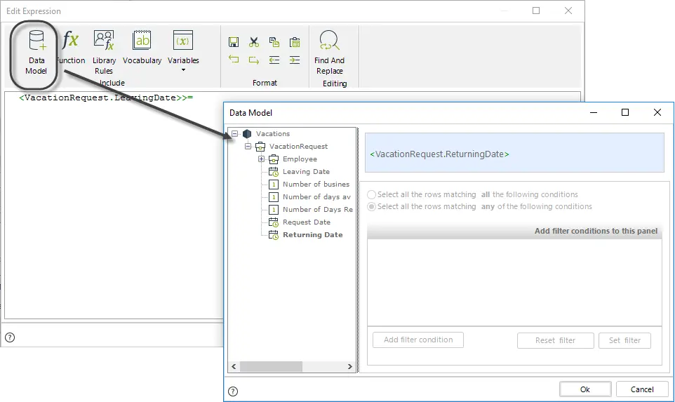The width and height of the screenshot is (675, 402).
Task: Click the Ok button
Action: [585, 389]
